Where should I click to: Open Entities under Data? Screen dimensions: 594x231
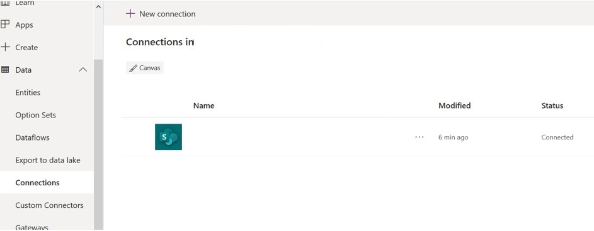(28, 92)
